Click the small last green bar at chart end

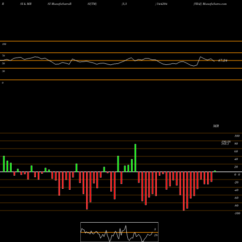[215, 171]
